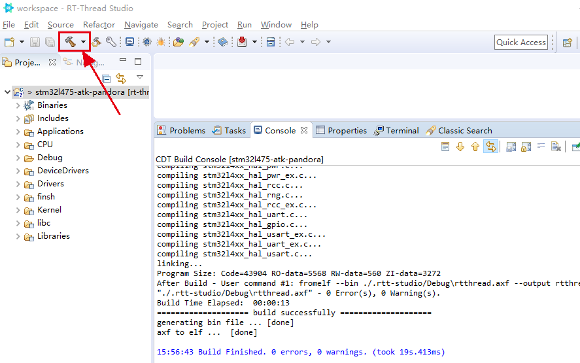Open the File menu
This screenshot has width=580, height=363.
pos(9,25)
